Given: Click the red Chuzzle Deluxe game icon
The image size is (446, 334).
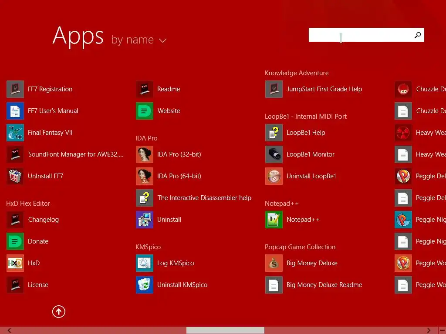Looking at the screenshot, I should pos(403,89).
